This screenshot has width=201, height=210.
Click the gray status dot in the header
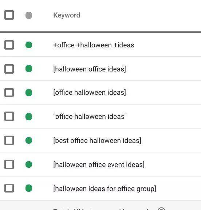click(x=29, y=15)
